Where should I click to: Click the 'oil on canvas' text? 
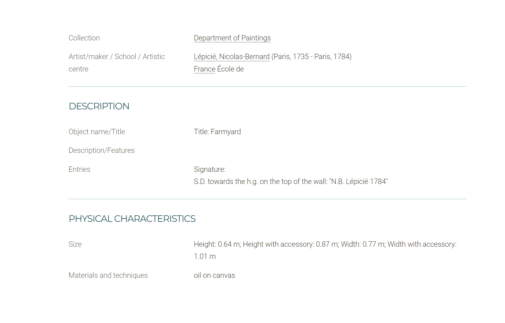point(214,275)
